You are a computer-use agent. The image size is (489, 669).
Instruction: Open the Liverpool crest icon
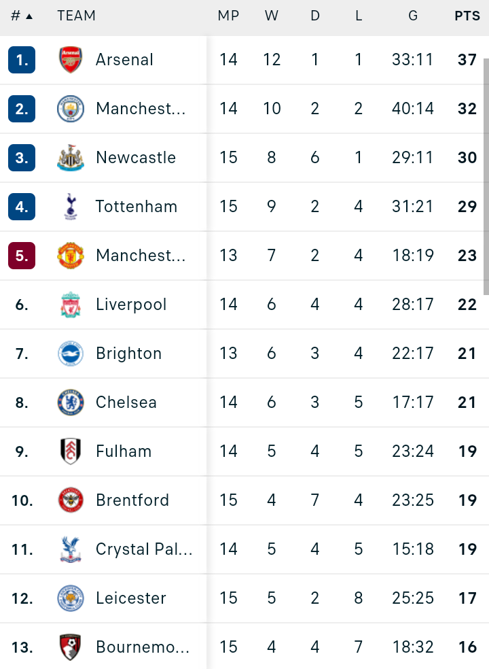pos(71,305)
